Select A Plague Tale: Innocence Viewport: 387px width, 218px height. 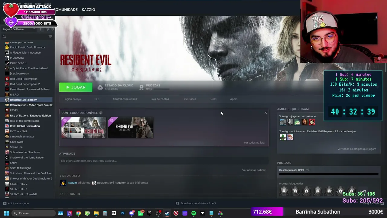[x=25, y=53]
